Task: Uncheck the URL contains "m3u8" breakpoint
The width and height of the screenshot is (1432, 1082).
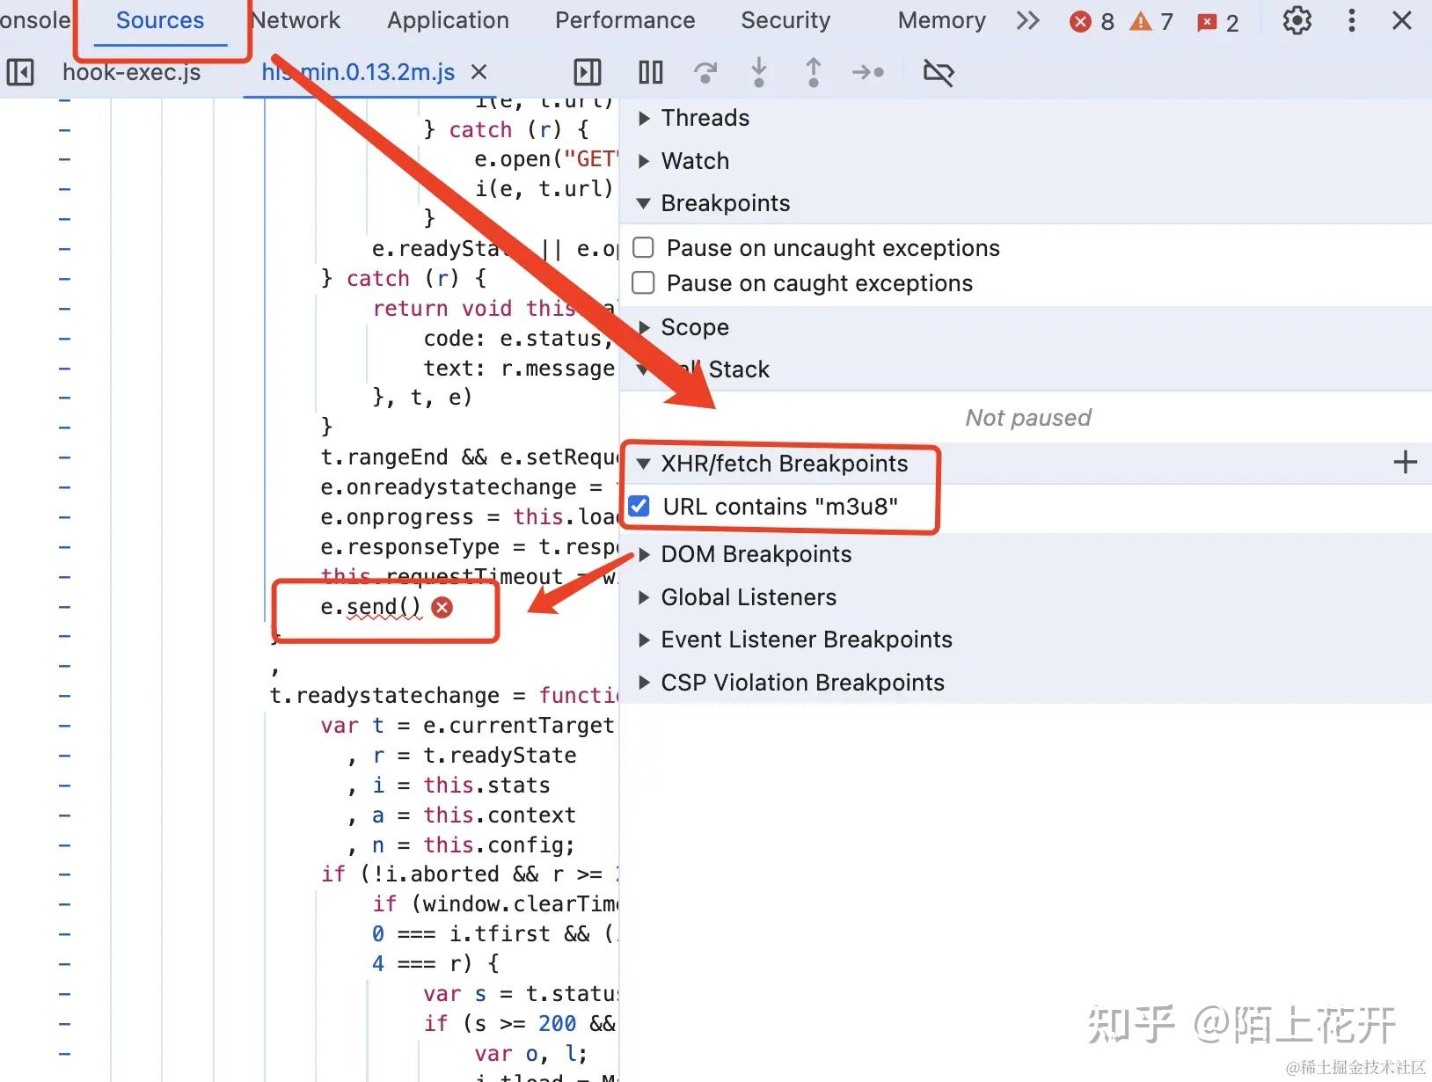Action: pyautogui.click(x=639, y=506)
